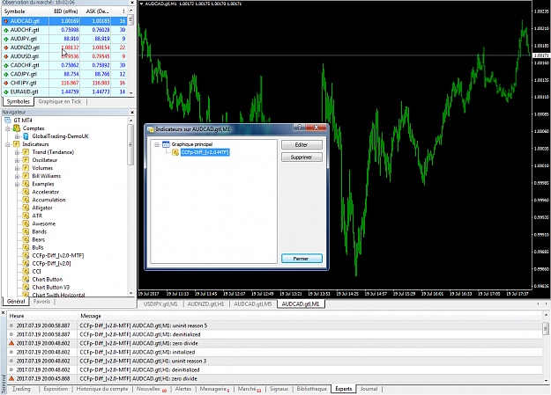Click the Fermer button
Image resolution: width=551 pixels, height=395 pixels.
302,259
